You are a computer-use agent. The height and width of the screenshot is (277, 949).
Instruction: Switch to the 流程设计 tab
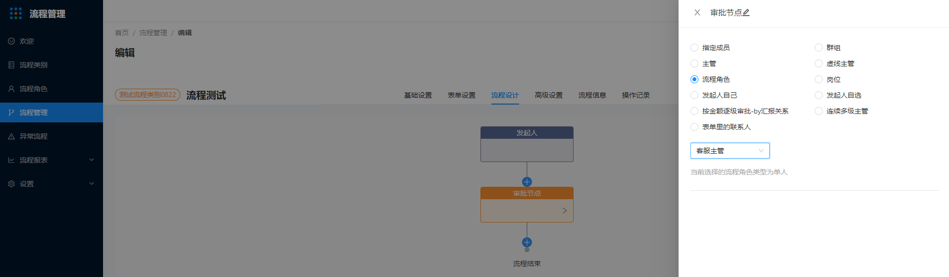[x=505, y=95]
